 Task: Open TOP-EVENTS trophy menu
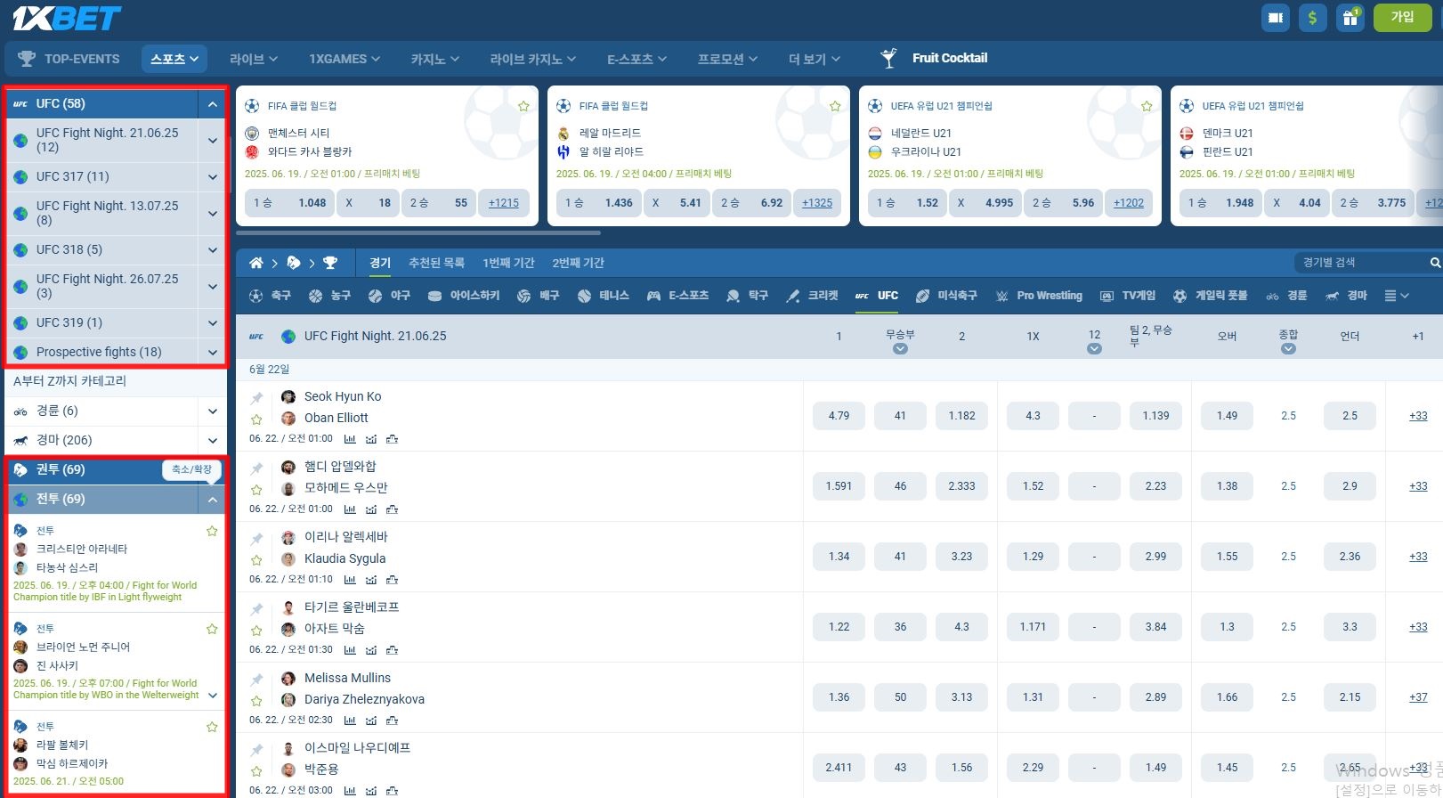pos(69,59)
